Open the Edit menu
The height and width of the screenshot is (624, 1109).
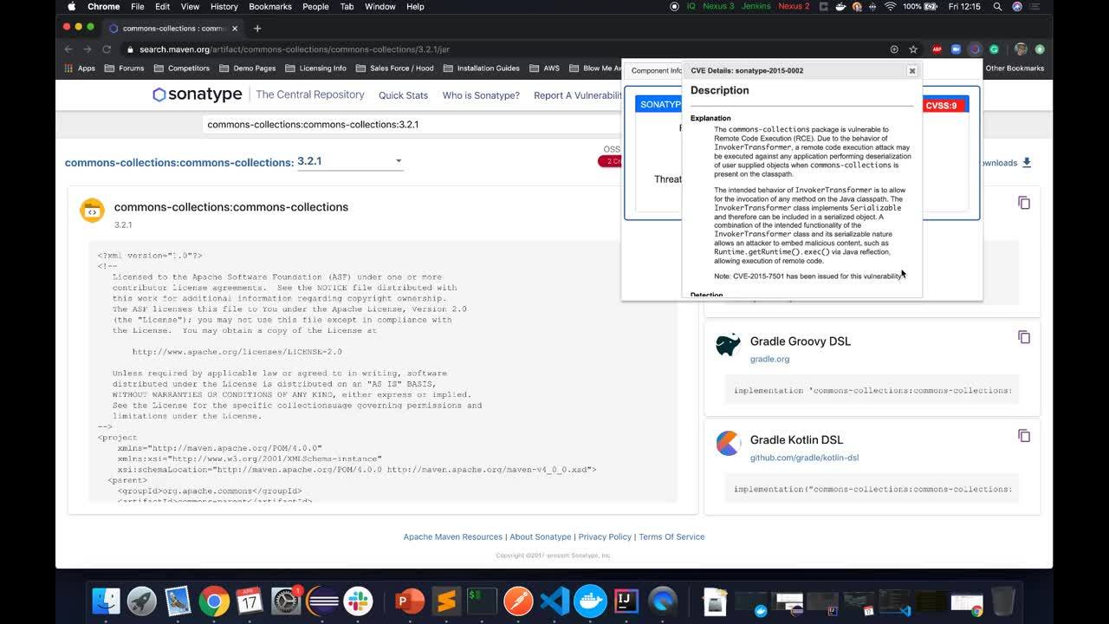(x=162, y=7)
